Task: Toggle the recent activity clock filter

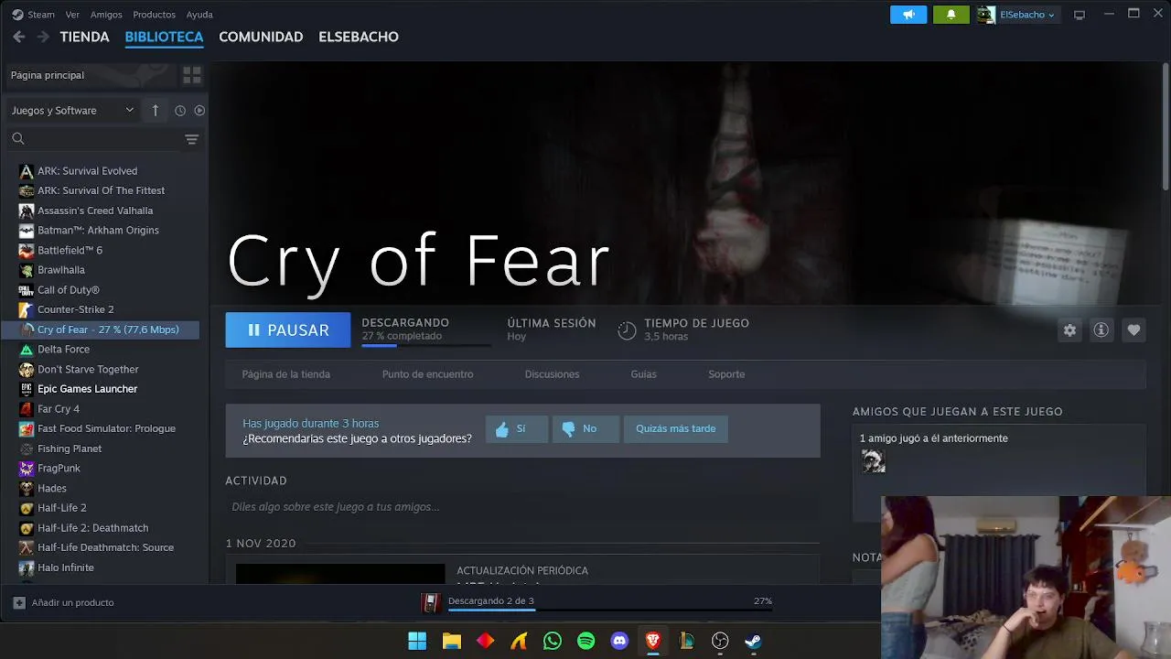Action: [x=180, y=111]
